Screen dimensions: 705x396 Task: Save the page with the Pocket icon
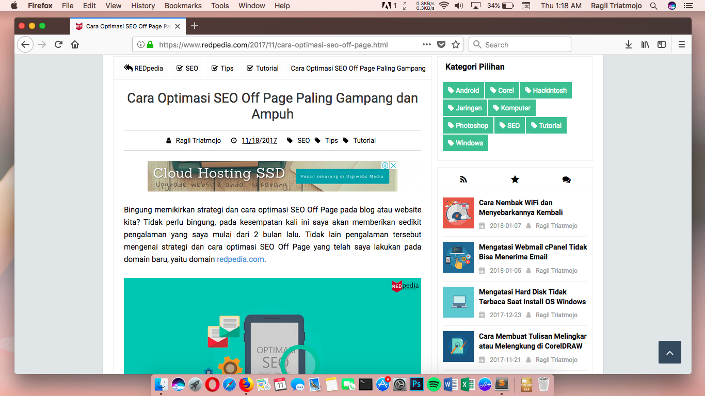pyautogui.click(x=441, y=44)
